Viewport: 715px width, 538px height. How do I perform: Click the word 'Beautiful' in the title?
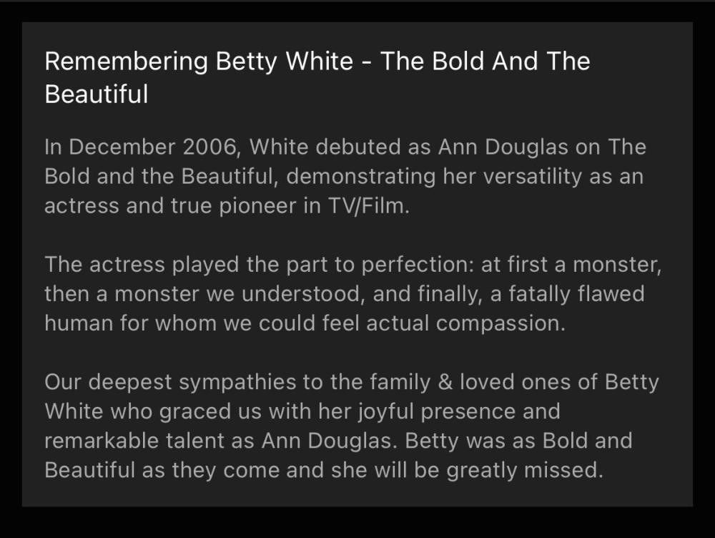coord(96,94)
